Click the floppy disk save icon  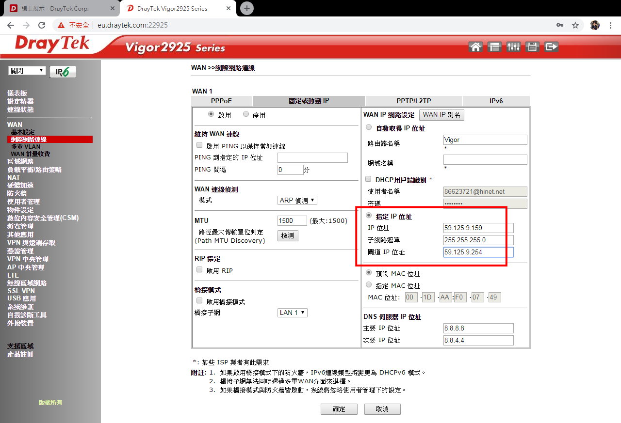(532, 47)
